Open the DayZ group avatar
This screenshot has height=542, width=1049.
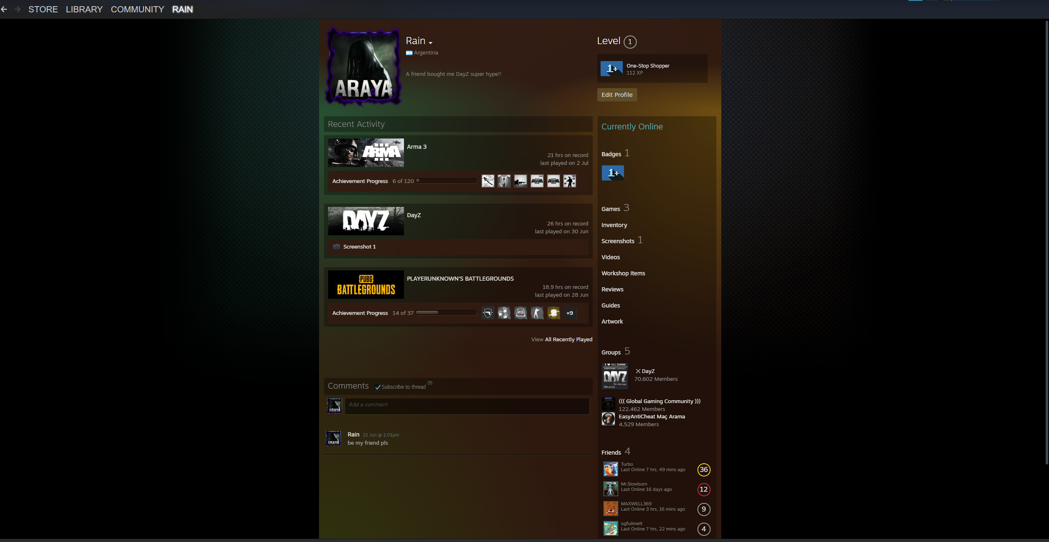click(x=615, y=376)
